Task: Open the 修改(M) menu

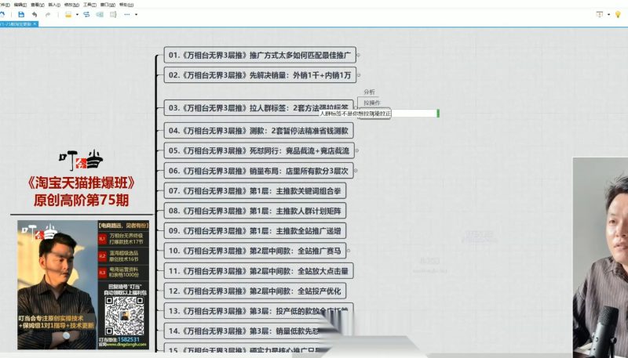Action: [71, 5]
